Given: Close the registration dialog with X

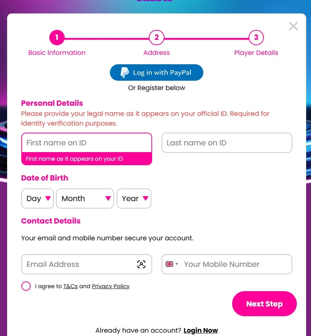Looking at the screenshot, I should click(293, 26).
